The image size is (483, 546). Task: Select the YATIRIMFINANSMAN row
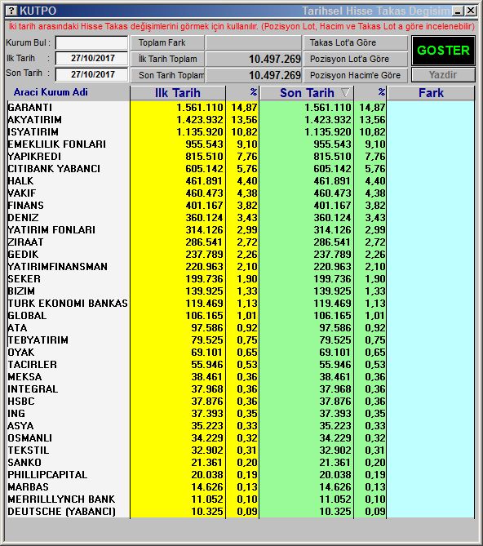point(58,267)
